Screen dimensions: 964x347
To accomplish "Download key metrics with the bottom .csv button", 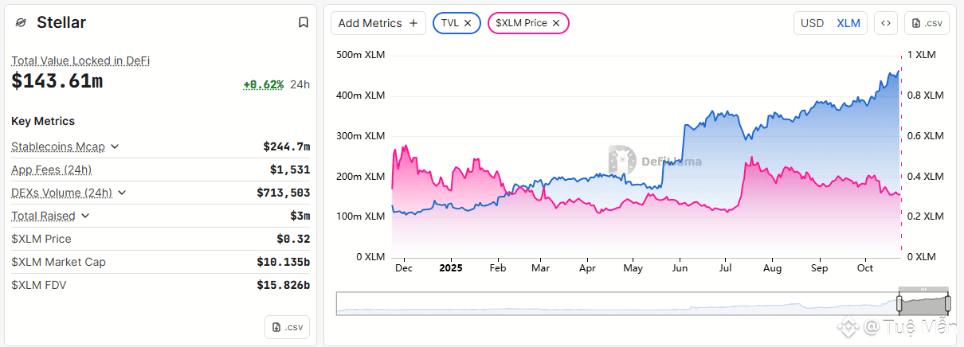I will point(287,327).
